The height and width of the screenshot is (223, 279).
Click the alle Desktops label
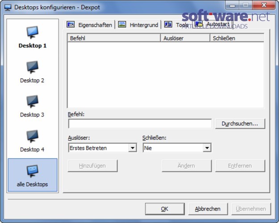32,184
